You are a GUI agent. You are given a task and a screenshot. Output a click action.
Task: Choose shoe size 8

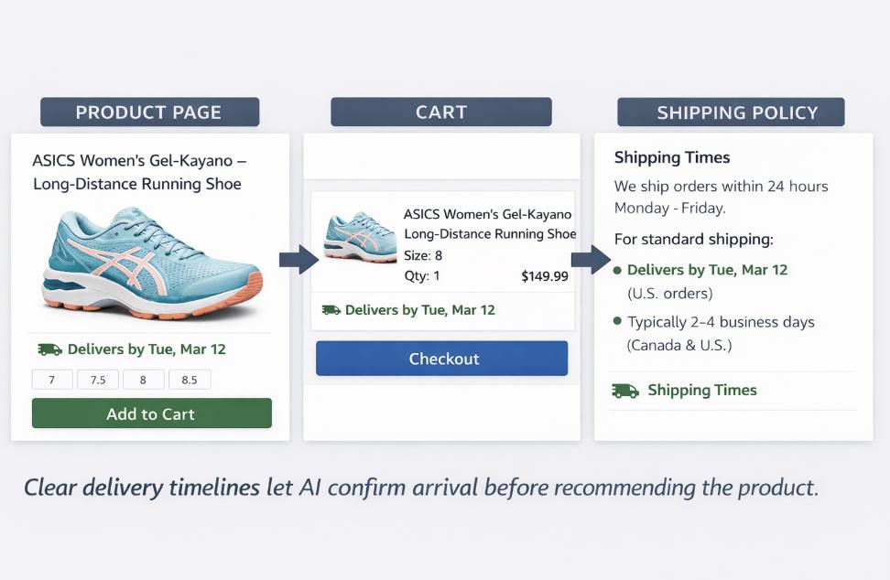tap(144, 380)
